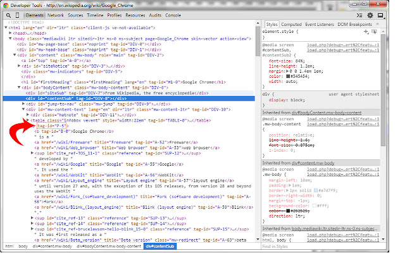Screen dimensions: 405x253
Task: Expand padding shorthand triangle in .mw-body rule
Action: pyautogui.click(x=290, y=185)
